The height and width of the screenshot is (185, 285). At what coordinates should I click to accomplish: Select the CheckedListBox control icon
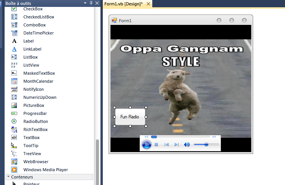point(14,17)
